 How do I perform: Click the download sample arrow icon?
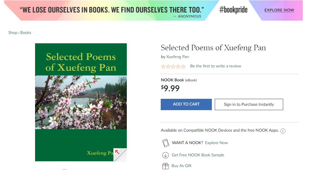(166, 155)
